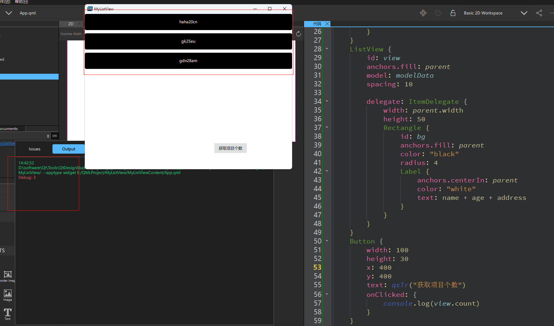Click 'height: 50' in delegate code

404,119
